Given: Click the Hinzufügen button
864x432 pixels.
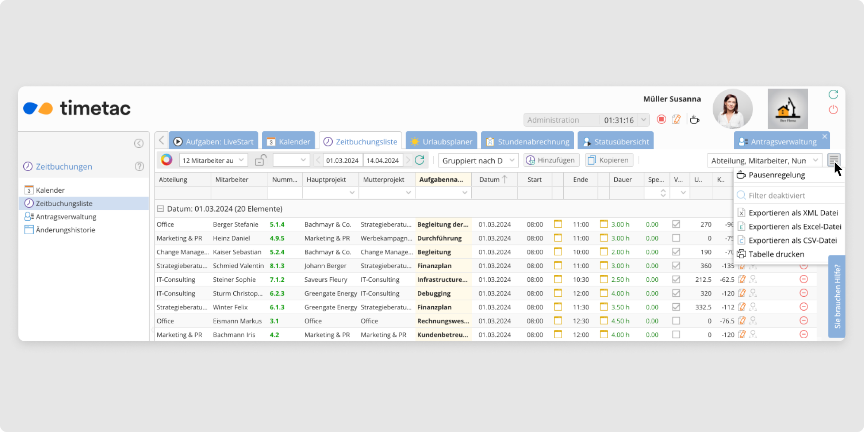Looking at the screenshot, I should (551, 160).
